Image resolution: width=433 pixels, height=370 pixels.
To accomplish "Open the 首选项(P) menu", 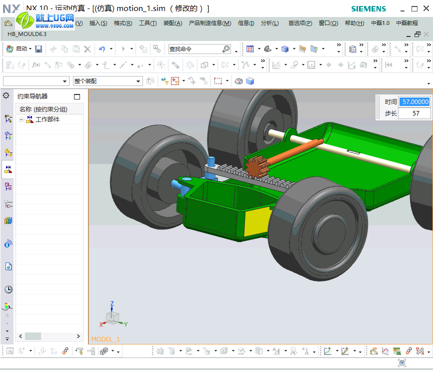I will (300, 23).
